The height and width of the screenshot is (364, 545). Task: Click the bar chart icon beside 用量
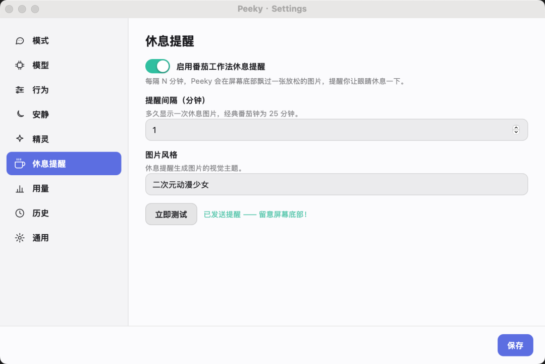[x=20, y=189]
